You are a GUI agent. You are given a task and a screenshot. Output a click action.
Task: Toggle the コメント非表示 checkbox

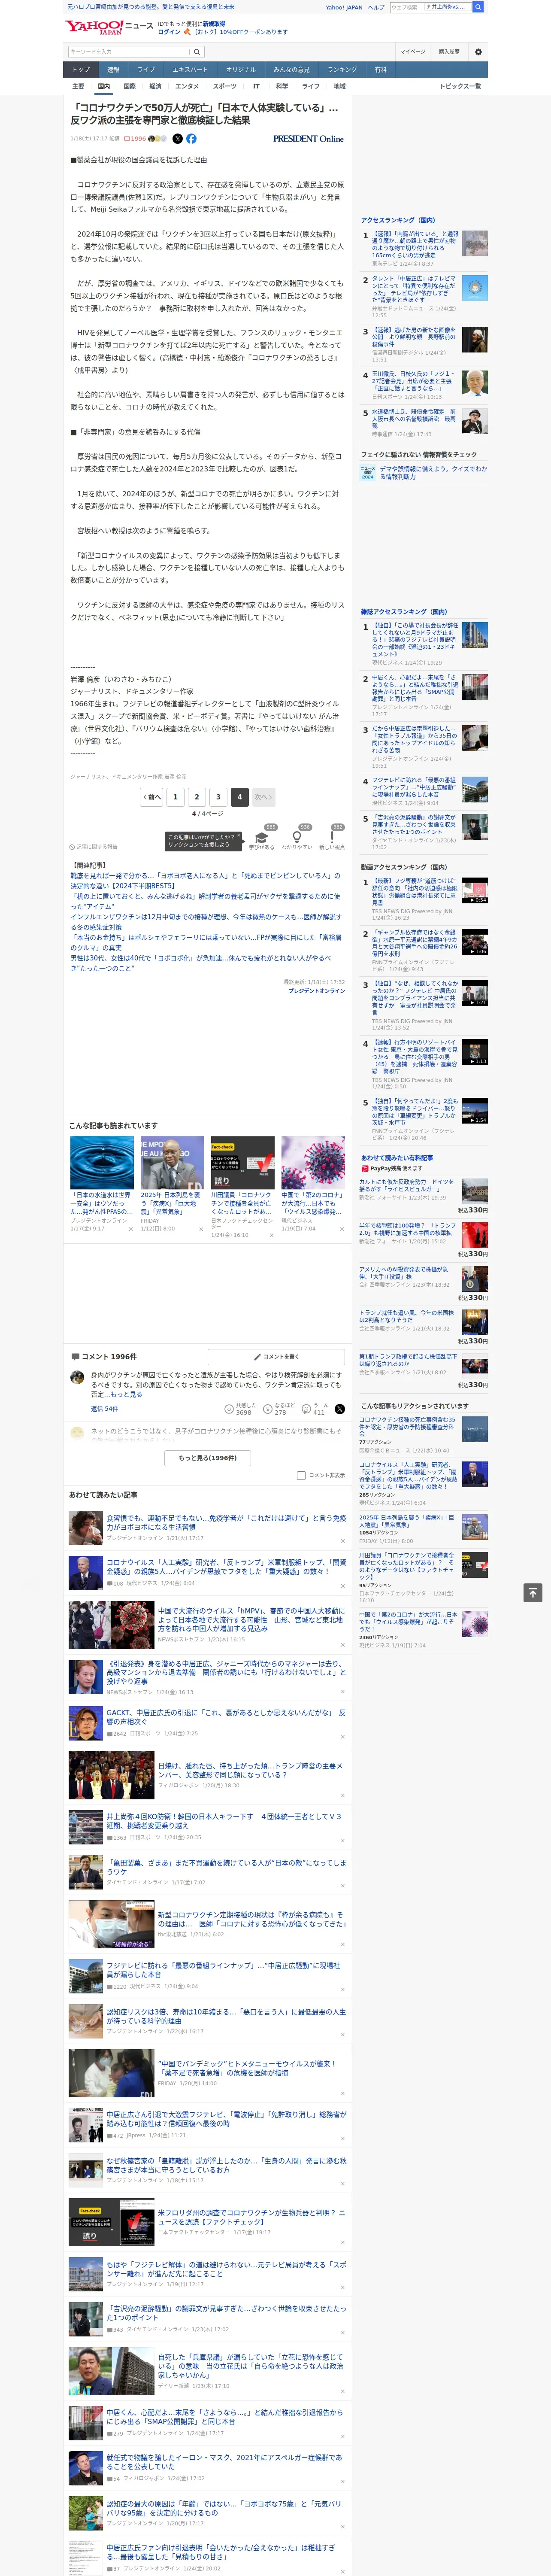pos(301,1475)
